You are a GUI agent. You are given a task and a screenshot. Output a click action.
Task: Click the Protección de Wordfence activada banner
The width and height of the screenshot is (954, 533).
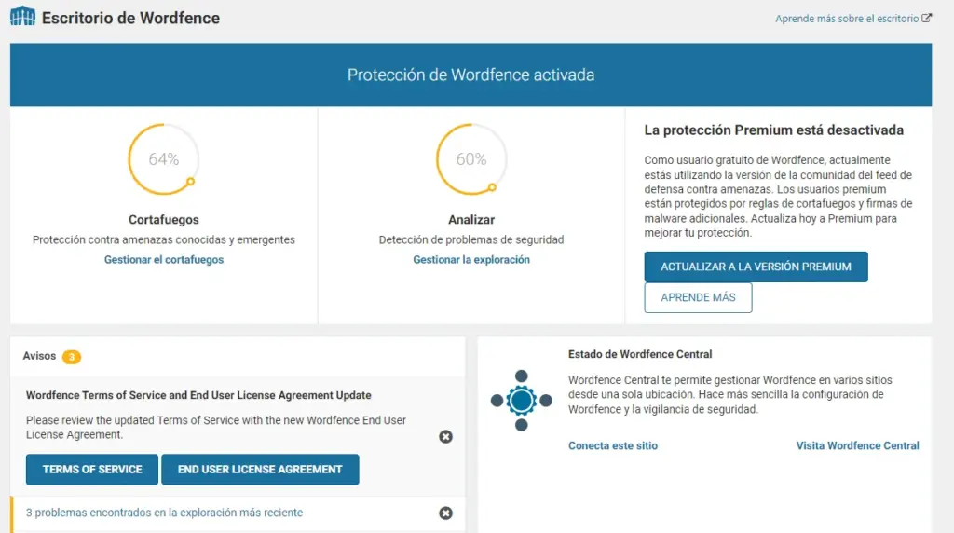(x=470, y=75)
